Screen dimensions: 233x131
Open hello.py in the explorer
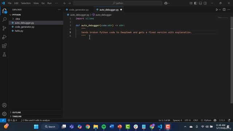(x=19, y=31)
